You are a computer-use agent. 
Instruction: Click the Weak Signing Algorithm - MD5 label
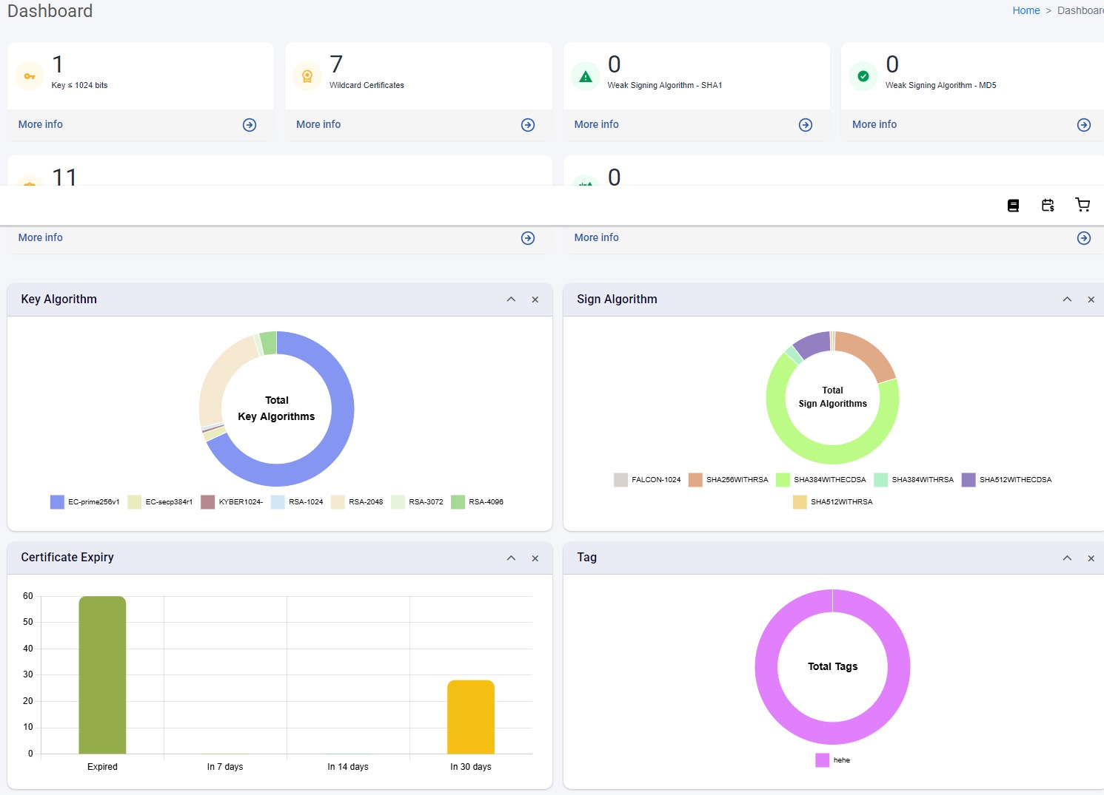pos(941,85)
